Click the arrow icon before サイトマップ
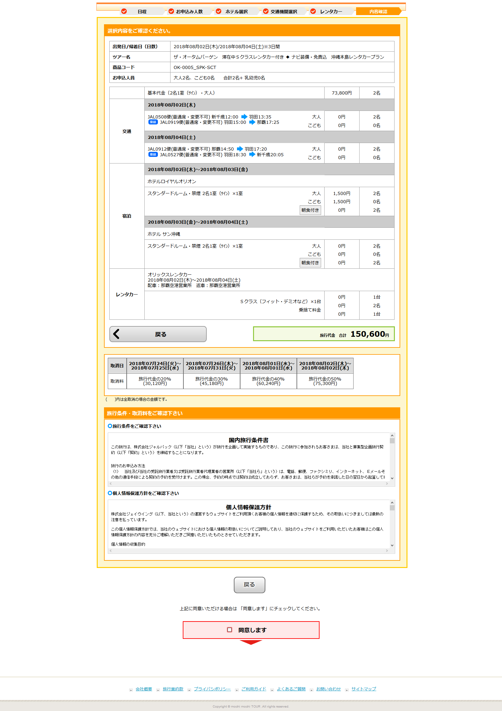Image resolution: width=502 pixels, height=711 pixels. click(x=347, y=690)
